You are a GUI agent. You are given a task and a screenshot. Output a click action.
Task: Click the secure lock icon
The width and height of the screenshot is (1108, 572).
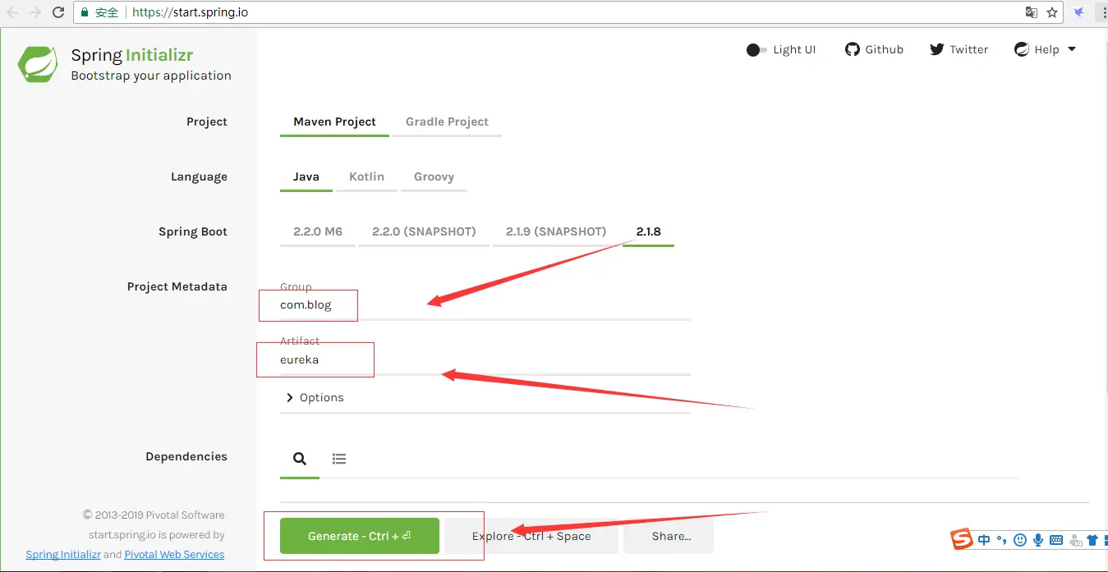(x=85, y=13)
